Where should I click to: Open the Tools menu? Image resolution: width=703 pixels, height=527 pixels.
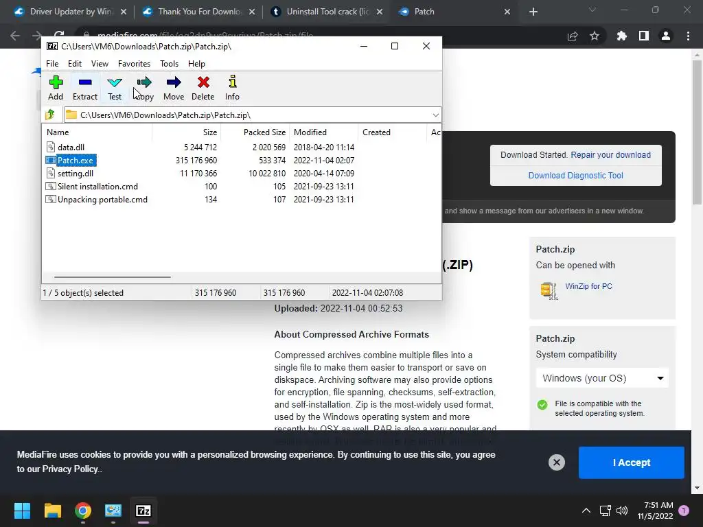click(x=169, y=64)
